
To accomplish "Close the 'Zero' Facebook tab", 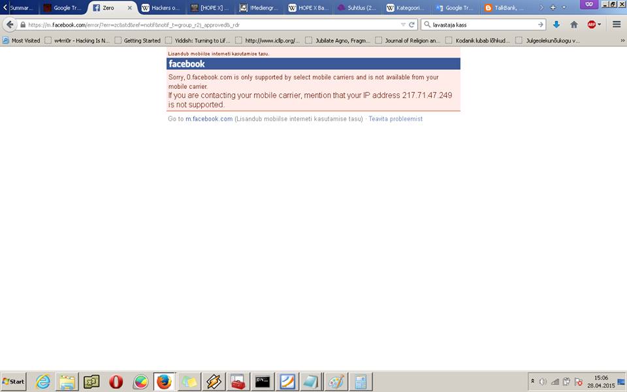I will click(x=129, y=8).
